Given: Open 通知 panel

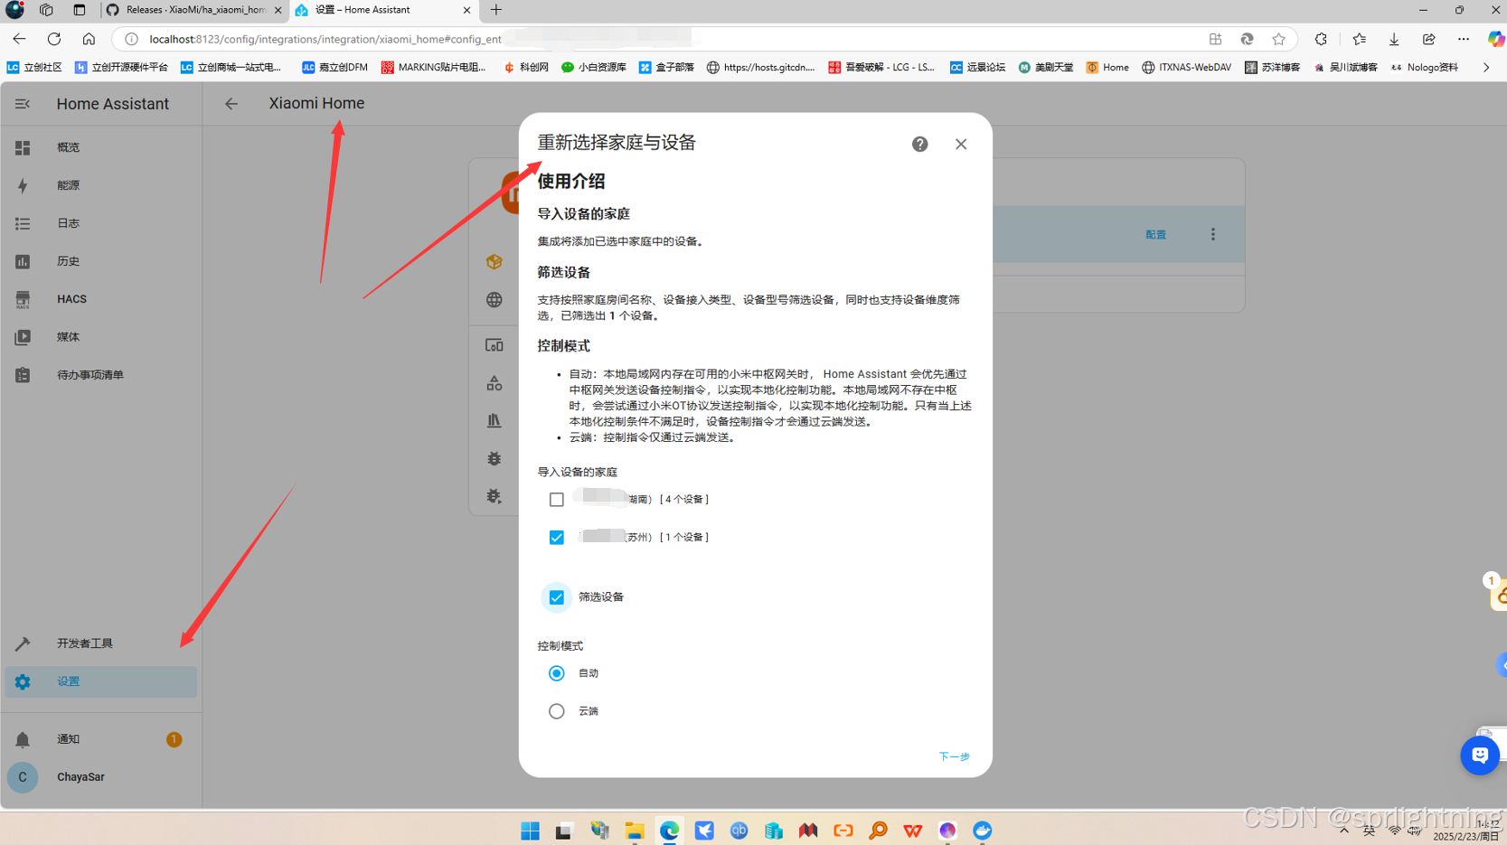Looking at the screenshot, I should [x=100, y=739].
